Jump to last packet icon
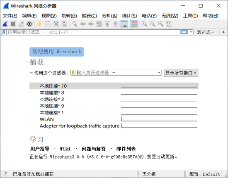 tap(116, 24)
